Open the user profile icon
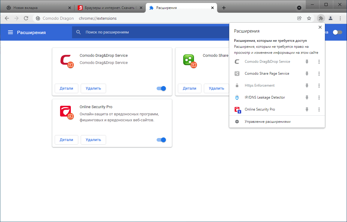Image resolution: width=347 pixels, height=222 pixels. coord(331,18)
